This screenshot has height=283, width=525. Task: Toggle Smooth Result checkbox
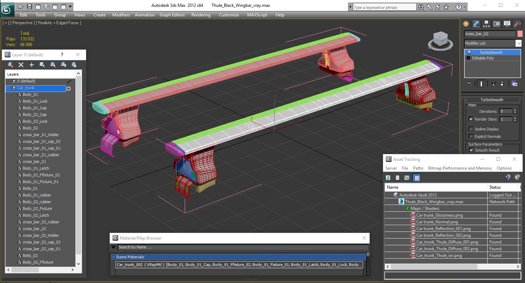coord(471,150)
